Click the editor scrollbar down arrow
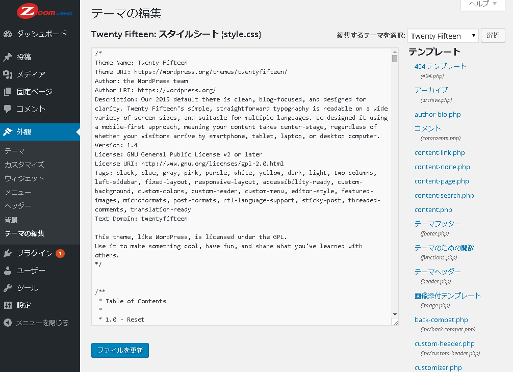Image resolution: width=513 pixels, height=372 pixels. point(395,314)
